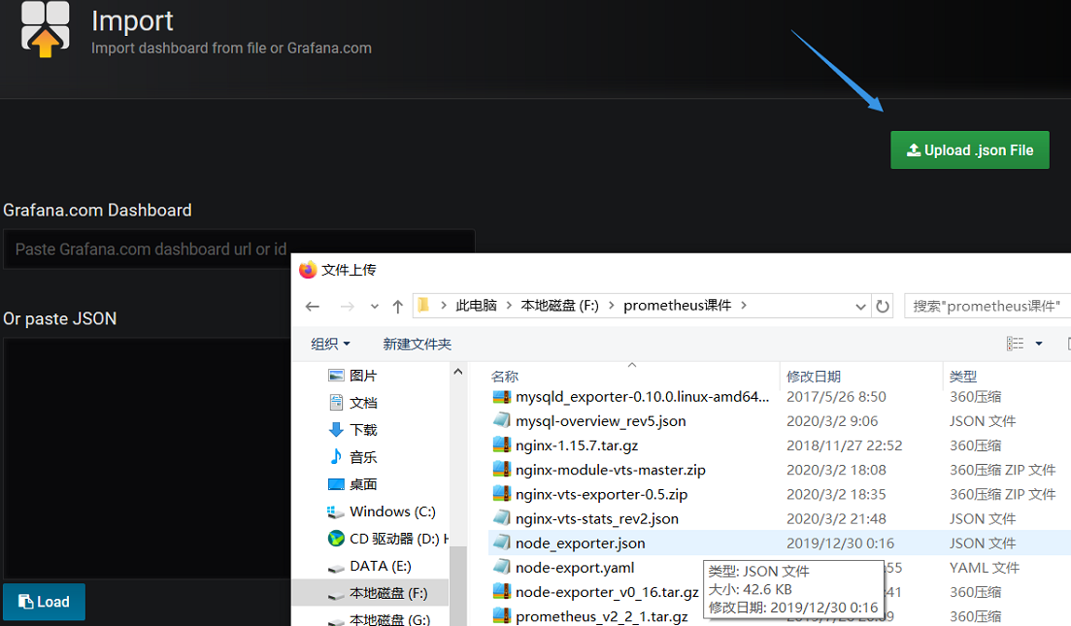1071x626 pixels.
Task: Select 音乐 in the navigation pane
Action: tap(363, 457)
